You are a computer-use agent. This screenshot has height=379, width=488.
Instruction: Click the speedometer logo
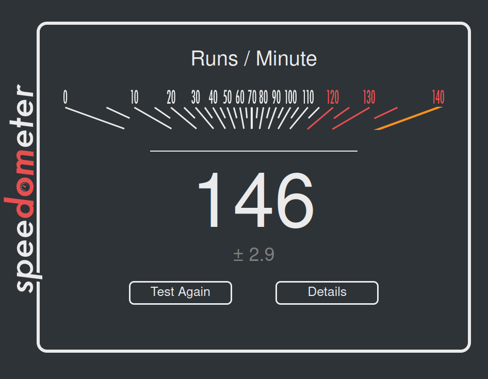pos(23,188)
